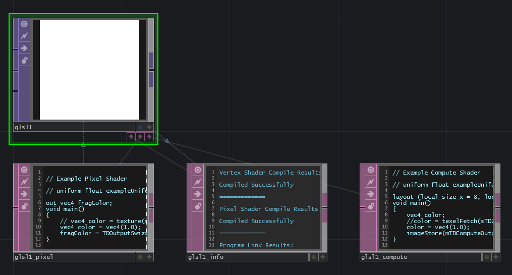Click the bypass arrow icon on glsl1_info
The height and width of the screenshot is (275, 512).
coord(198,194)
